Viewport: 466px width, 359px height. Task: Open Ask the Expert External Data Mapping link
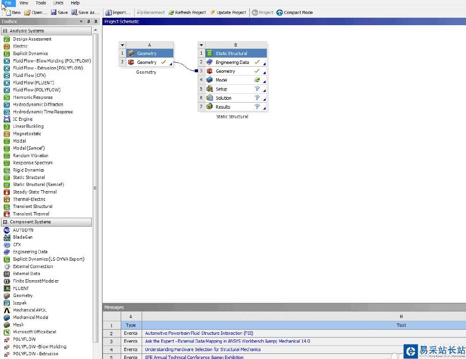pyautogui.click(x=227, y=341)
